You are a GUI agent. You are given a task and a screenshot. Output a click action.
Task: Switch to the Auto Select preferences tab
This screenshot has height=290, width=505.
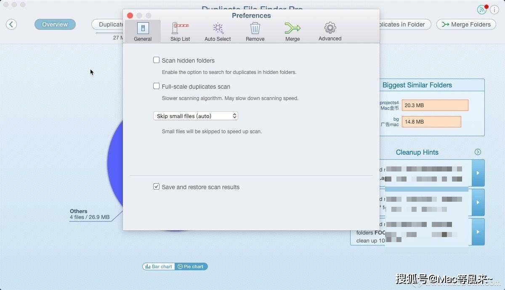(218, 31)
